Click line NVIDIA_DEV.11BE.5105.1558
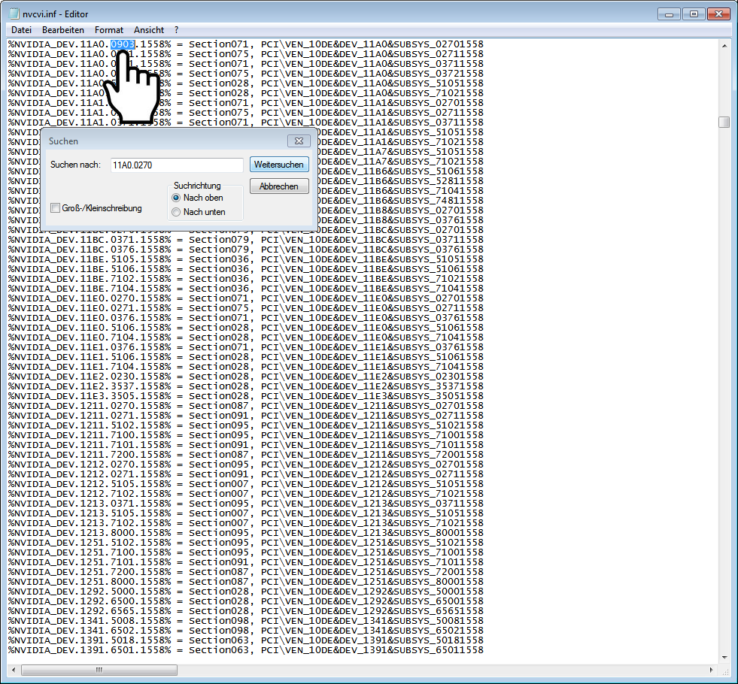Image resolution: width=738 pixels, height=684 pixels. coord(246,259)
